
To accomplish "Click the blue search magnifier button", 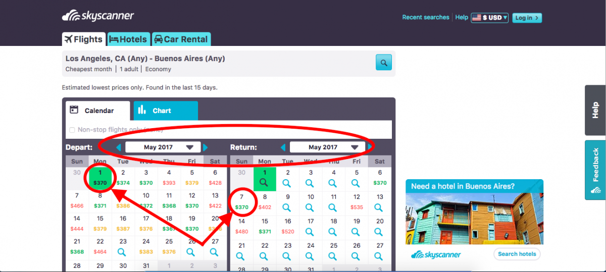I will click(384, 63).
